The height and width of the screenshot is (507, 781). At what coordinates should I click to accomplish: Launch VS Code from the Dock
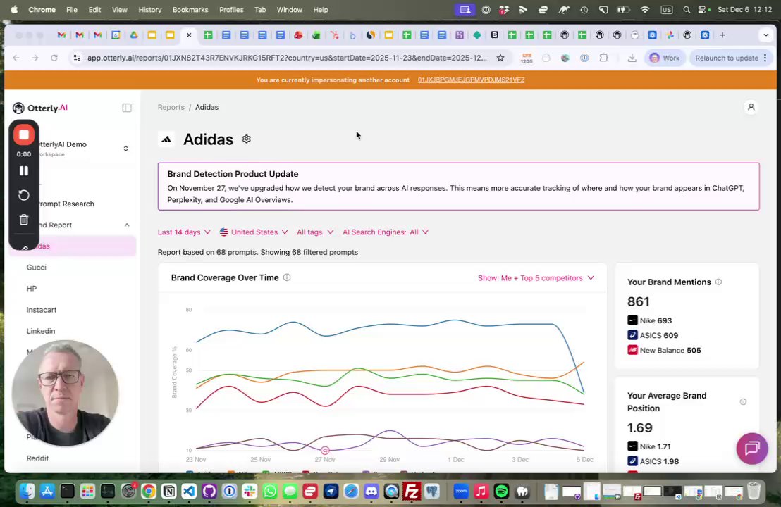point(189,492)
